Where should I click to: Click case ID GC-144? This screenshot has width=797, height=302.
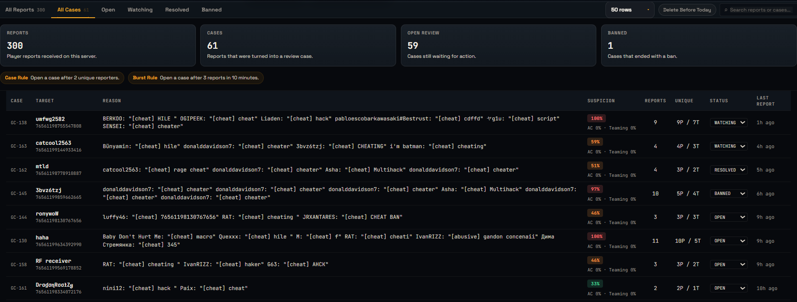(x=19, y=217)
